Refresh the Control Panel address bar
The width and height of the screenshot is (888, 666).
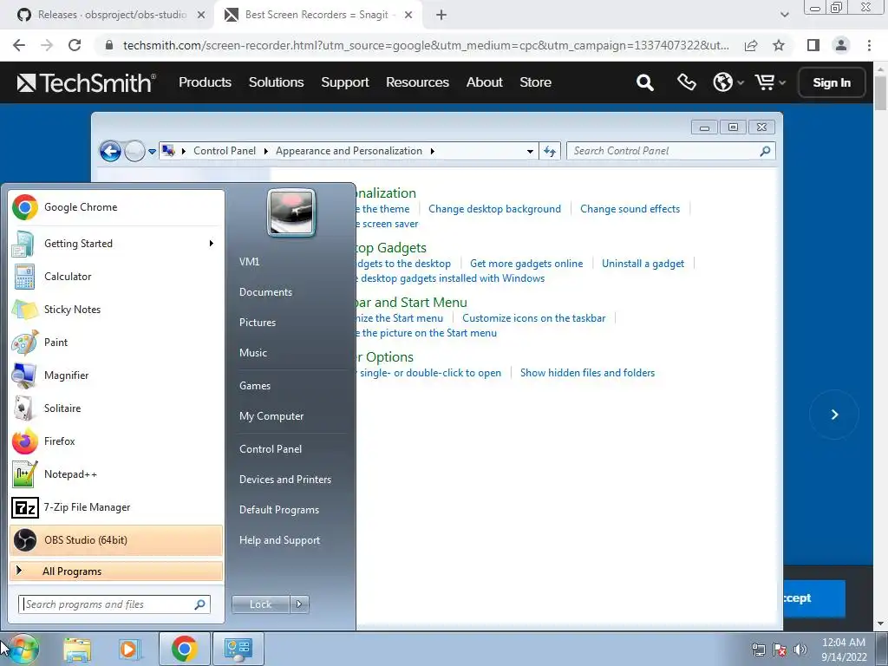tap(549, 151)
